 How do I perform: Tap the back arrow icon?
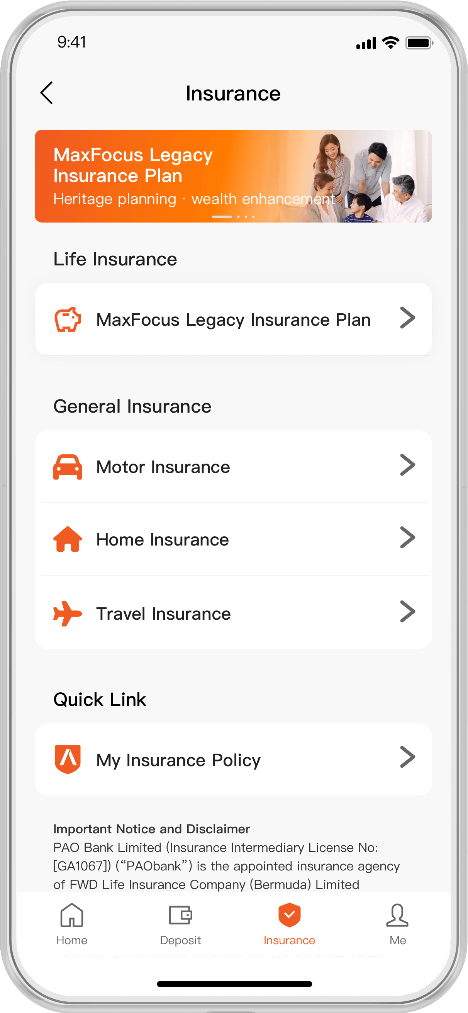(x=47, y=93)
